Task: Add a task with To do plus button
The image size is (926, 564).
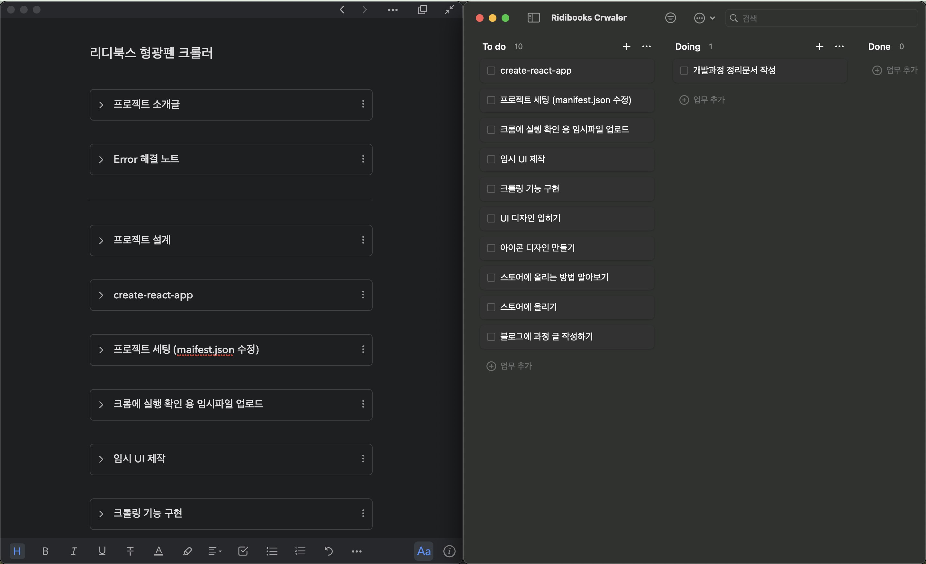Action: click(x=626, y=47)
